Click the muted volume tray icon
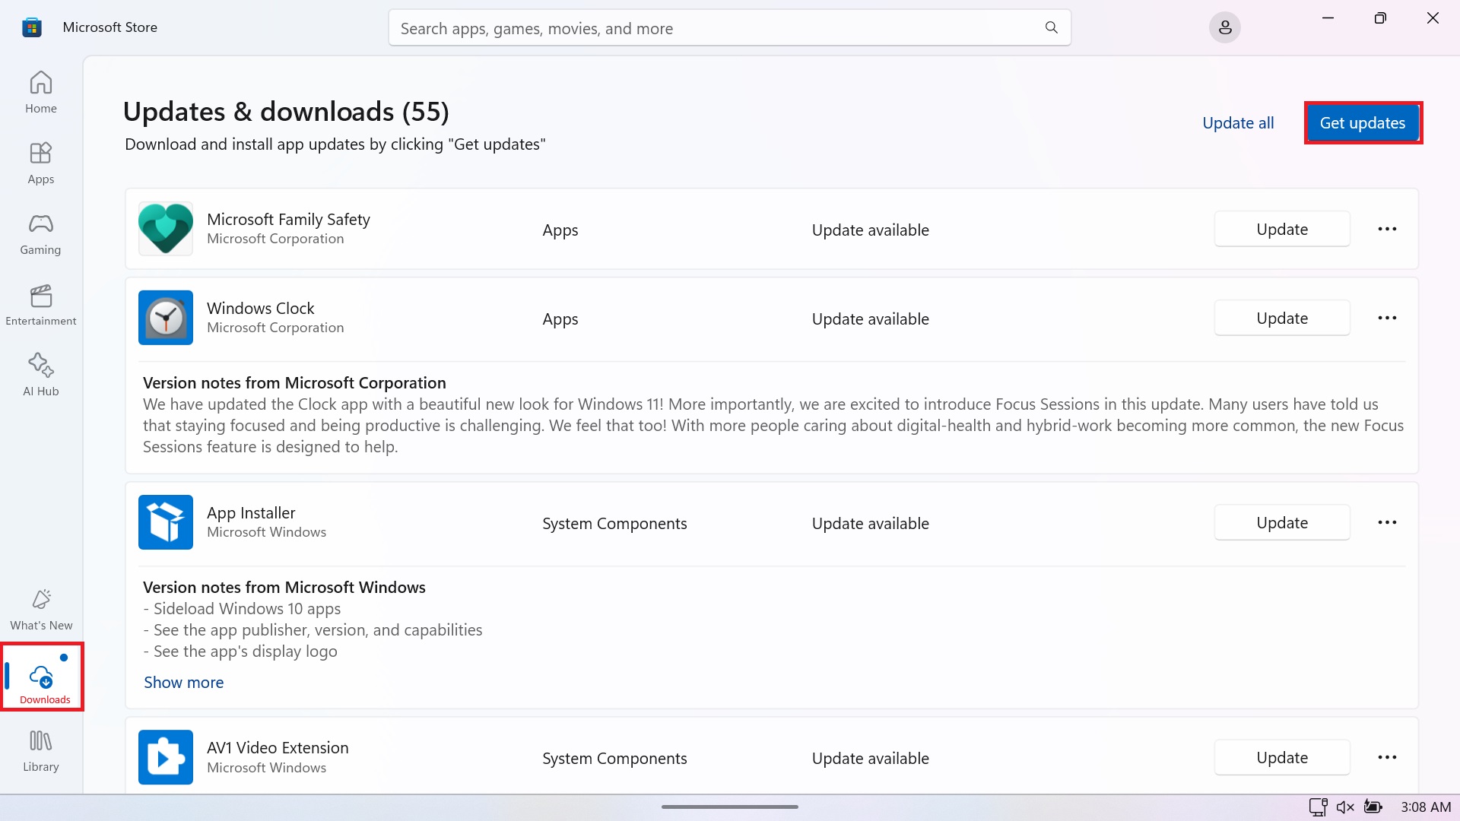Viewport: 1460px width, 821px height. pos(1344,807)
